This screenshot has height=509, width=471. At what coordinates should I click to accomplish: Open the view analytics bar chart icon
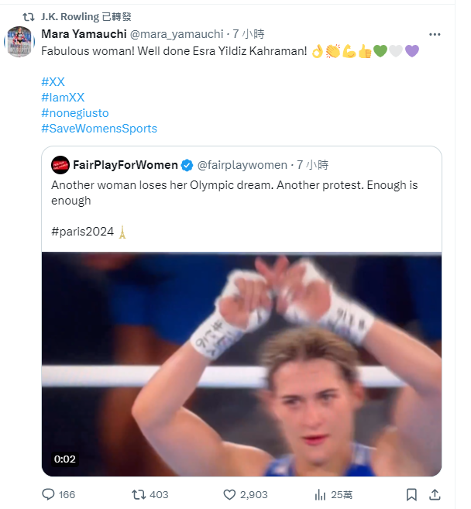[320, 494]
